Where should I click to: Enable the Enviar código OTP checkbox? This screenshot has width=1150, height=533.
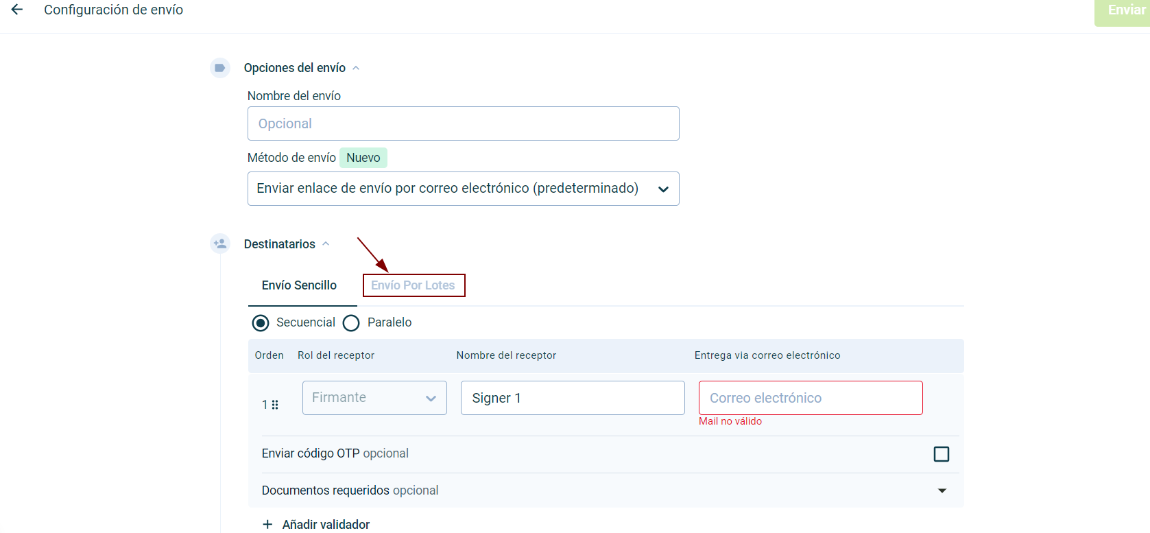(x=941, y=454)
